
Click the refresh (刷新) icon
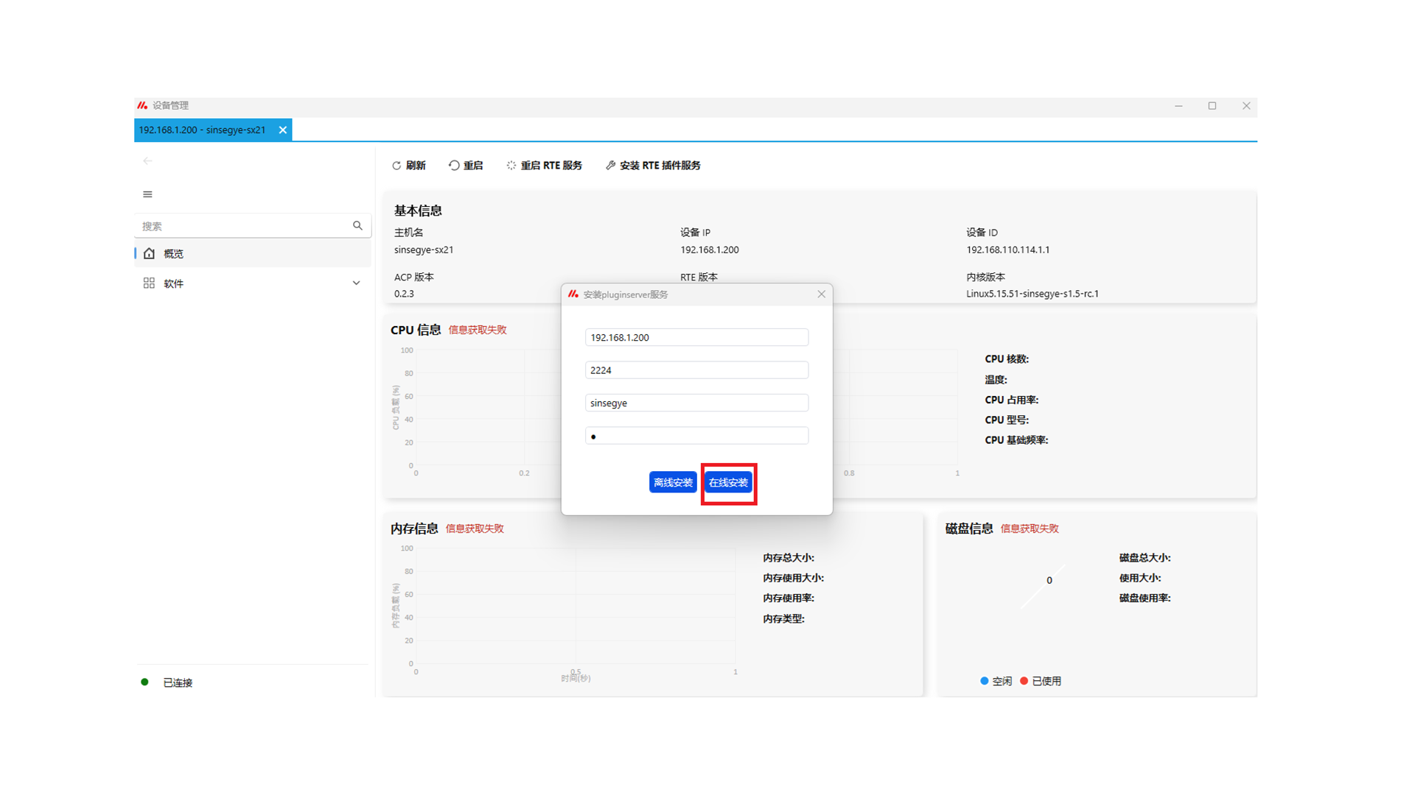coord(396,166)
